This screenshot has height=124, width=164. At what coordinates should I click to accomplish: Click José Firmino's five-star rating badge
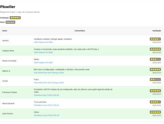pos(155,112)
